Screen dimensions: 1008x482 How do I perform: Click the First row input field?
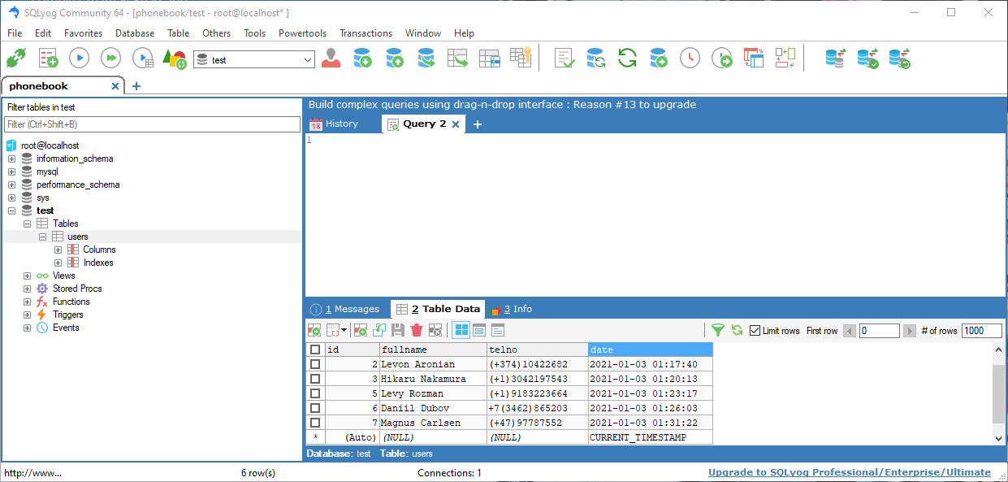click(880, 331)
